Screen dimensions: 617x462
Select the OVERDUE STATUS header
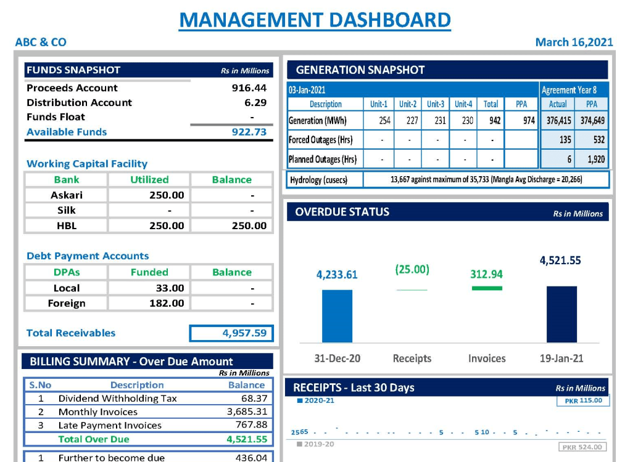[448, 212]
